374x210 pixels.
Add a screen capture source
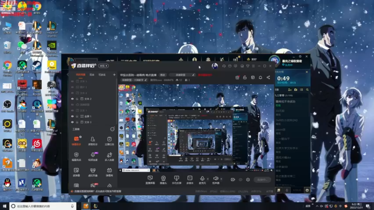tap(150, 180)
